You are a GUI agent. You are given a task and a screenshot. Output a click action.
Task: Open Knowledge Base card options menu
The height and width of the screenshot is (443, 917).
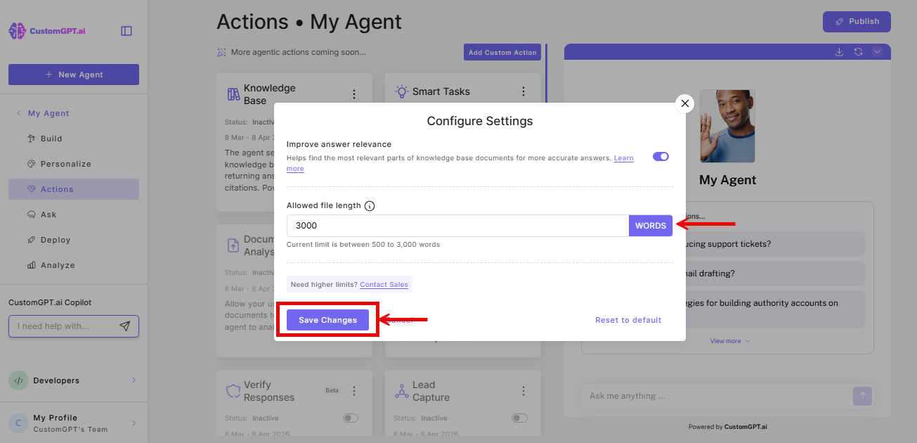click(353, 94)
